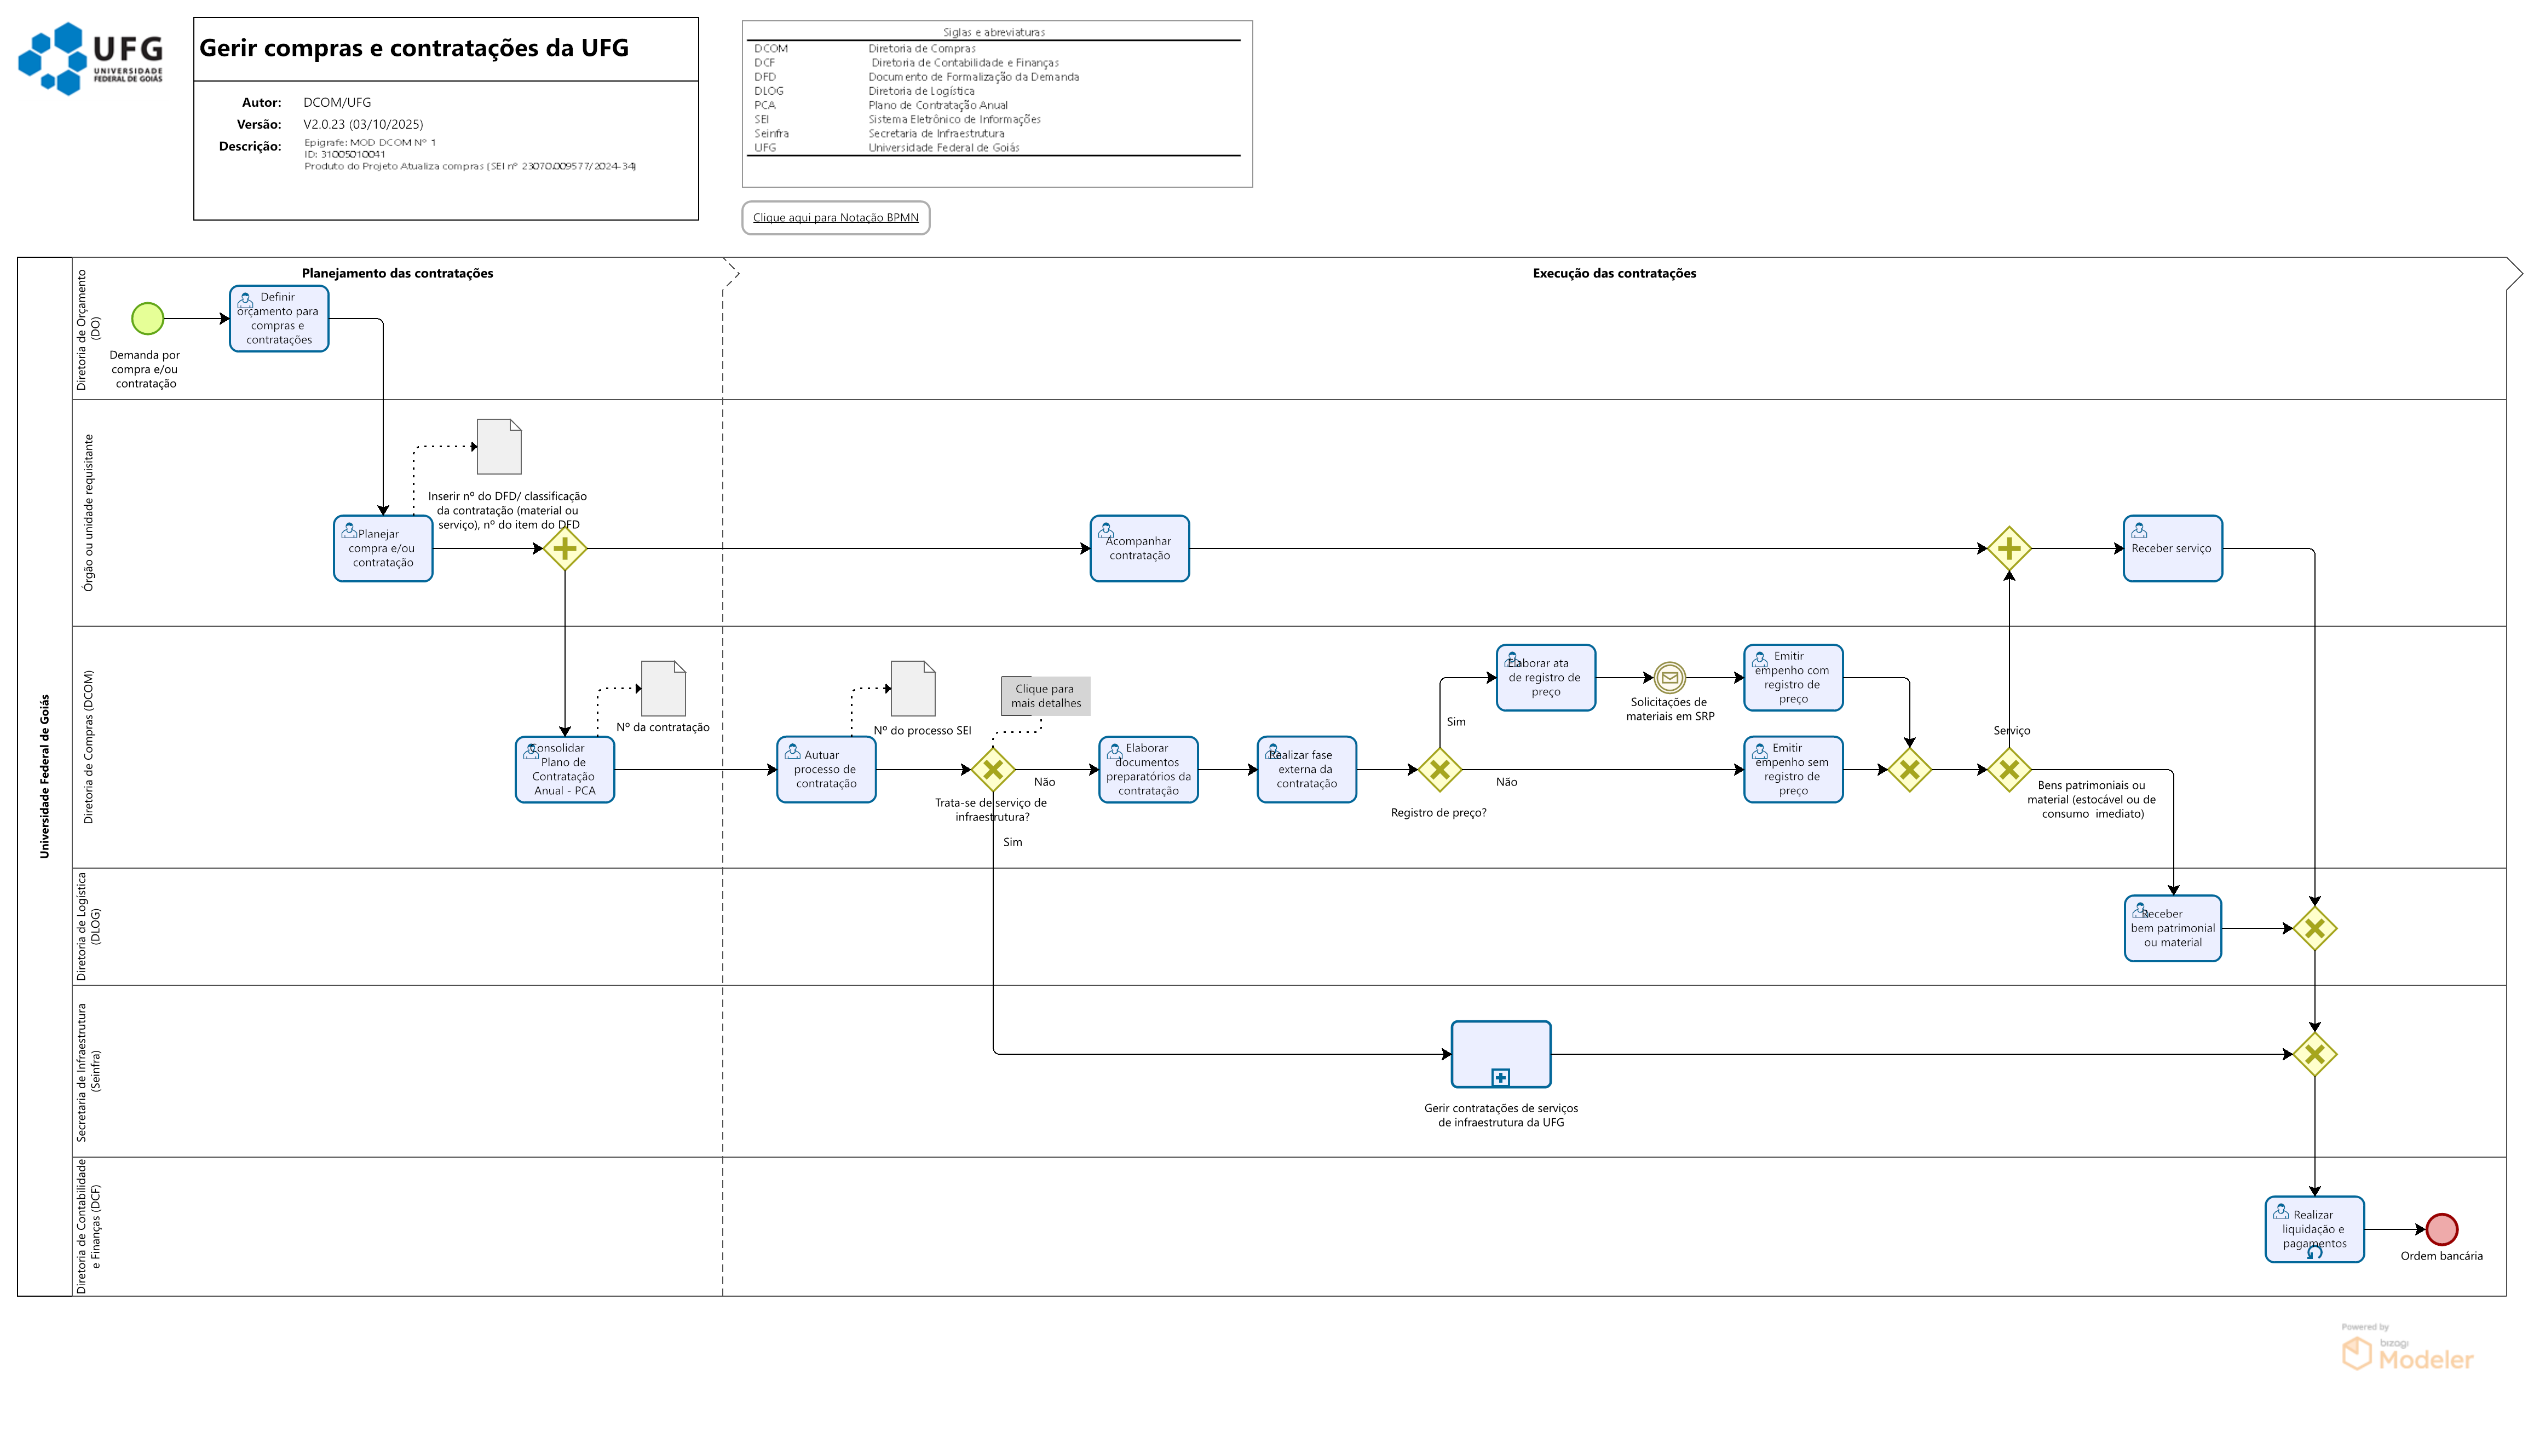Viewport: 2534px width, 1456px height.
Task: Click the infraestrutura question exclusive gateway
Action: [993, 770]
